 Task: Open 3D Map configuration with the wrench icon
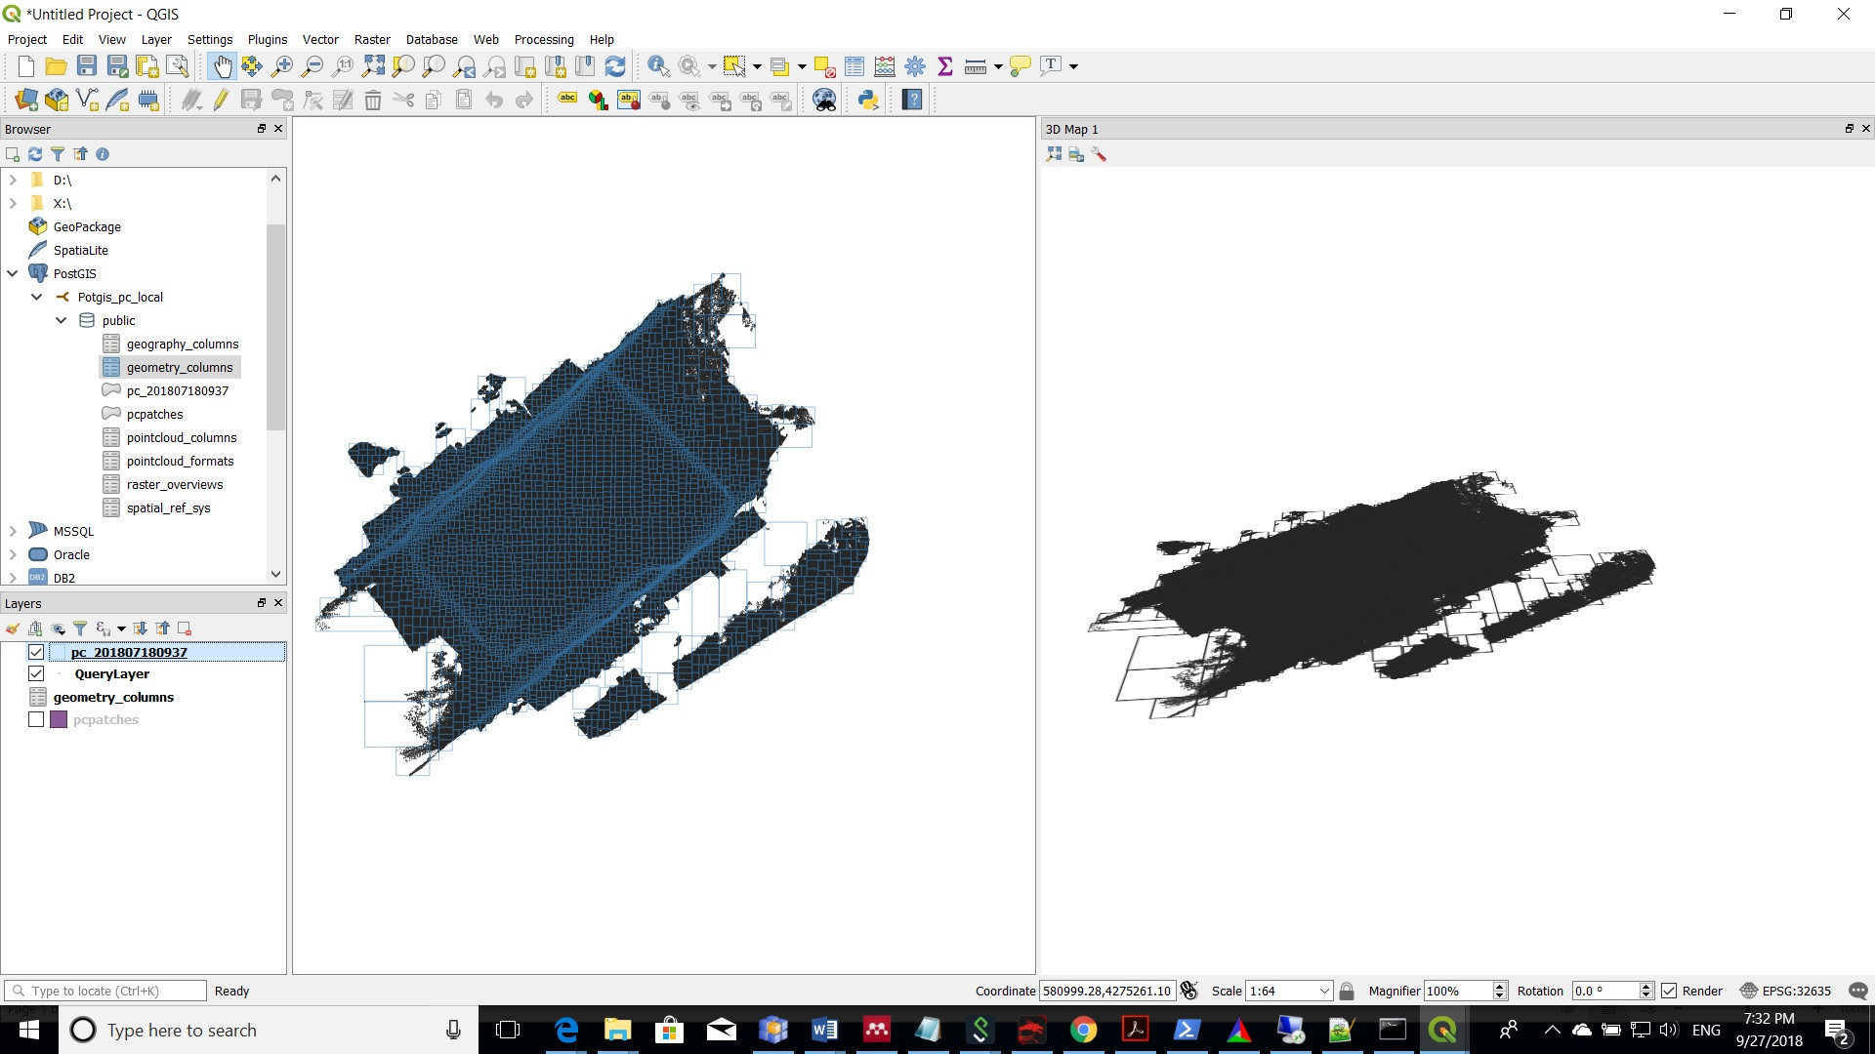(1100, 154)
